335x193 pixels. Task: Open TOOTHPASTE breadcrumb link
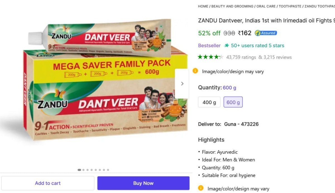click(x=290, y=6)
